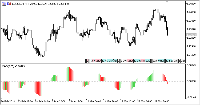This screenshot has height=105, width=200.
Task: Click the 2 Mar 20:00 date label
Action: [x=59, y=102]
